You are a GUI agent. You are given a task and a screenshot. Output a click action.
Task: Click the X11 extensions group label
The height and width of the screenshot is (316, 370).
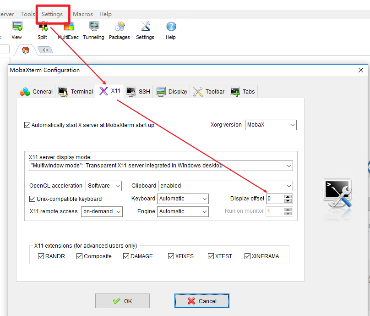(86, 246)
